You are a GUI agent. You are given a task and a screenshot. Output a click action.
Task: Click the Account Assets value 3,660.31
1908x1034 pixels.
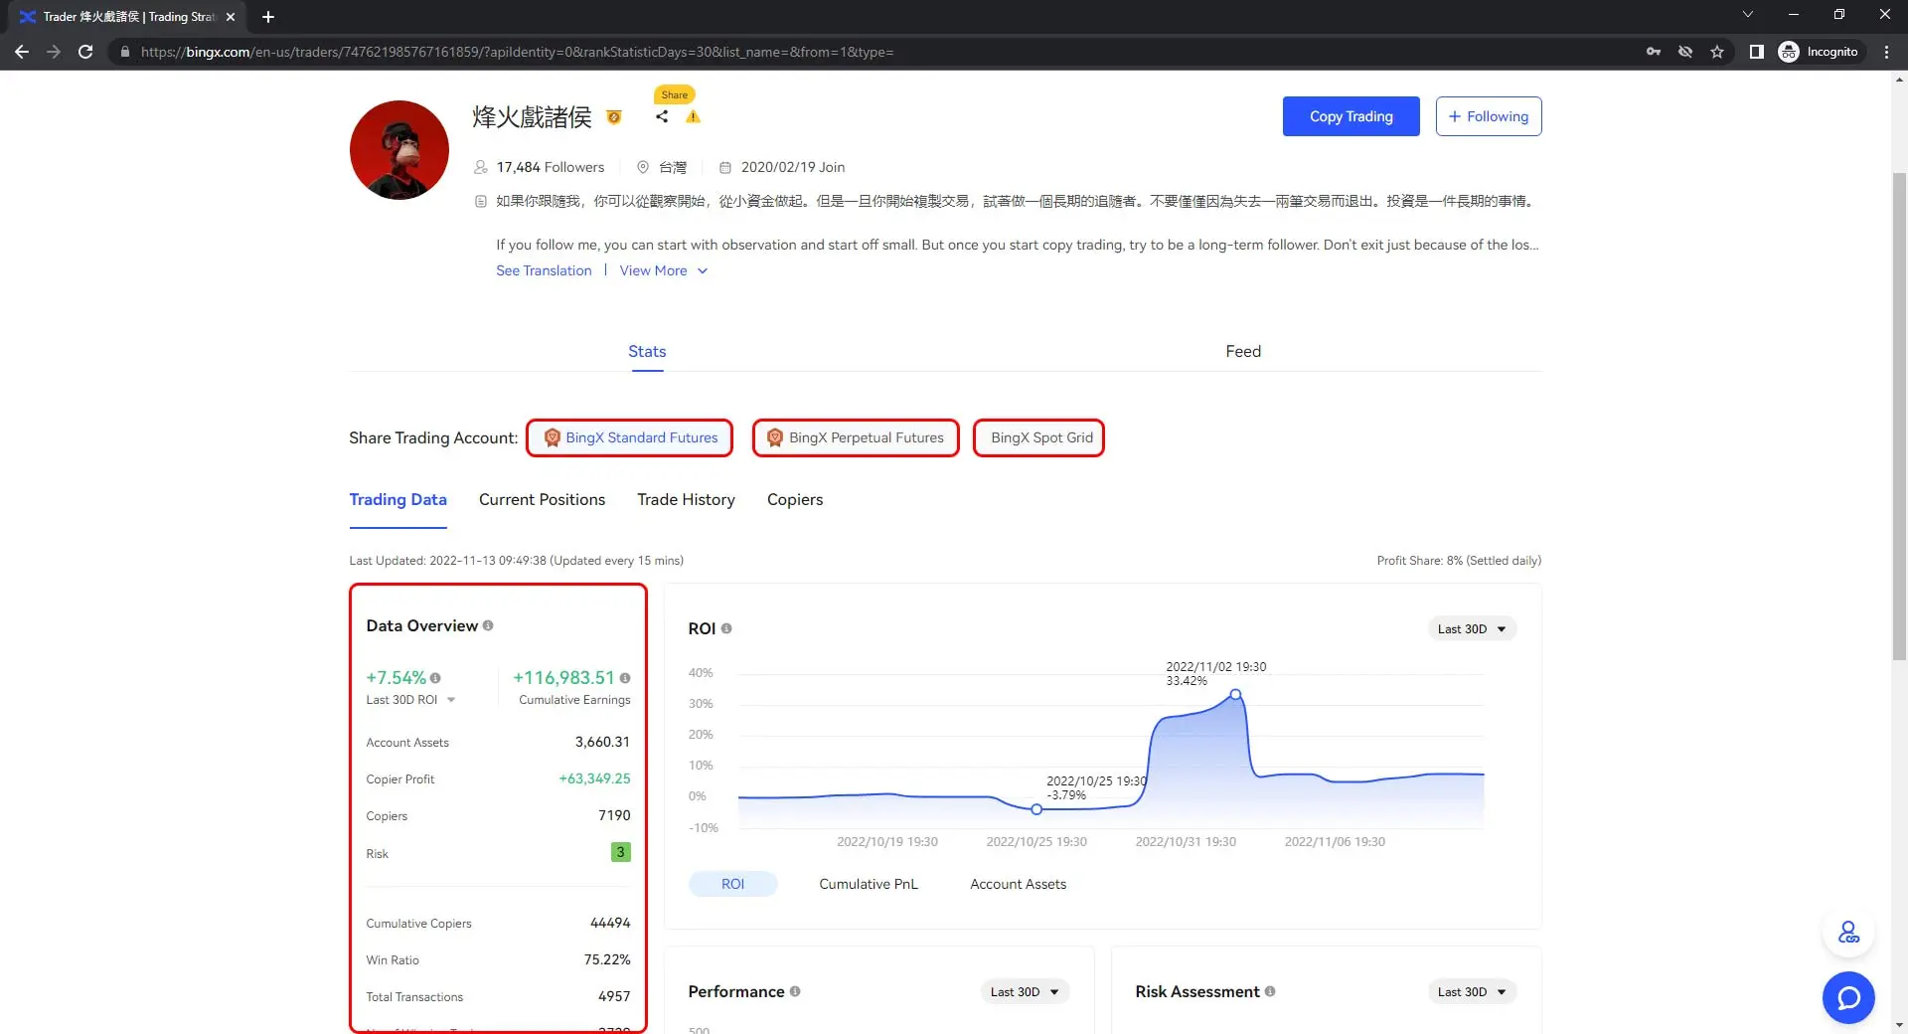tap(602, 742)
